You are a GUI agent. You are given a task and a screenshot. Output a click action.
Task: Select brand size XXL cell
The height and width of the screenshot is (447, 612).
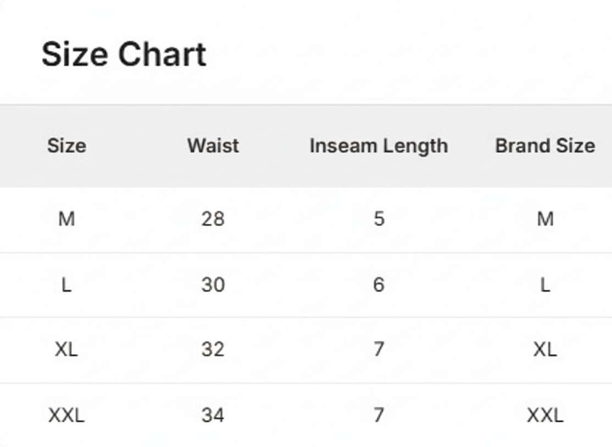pyautogui.click(x=546, y=415)
